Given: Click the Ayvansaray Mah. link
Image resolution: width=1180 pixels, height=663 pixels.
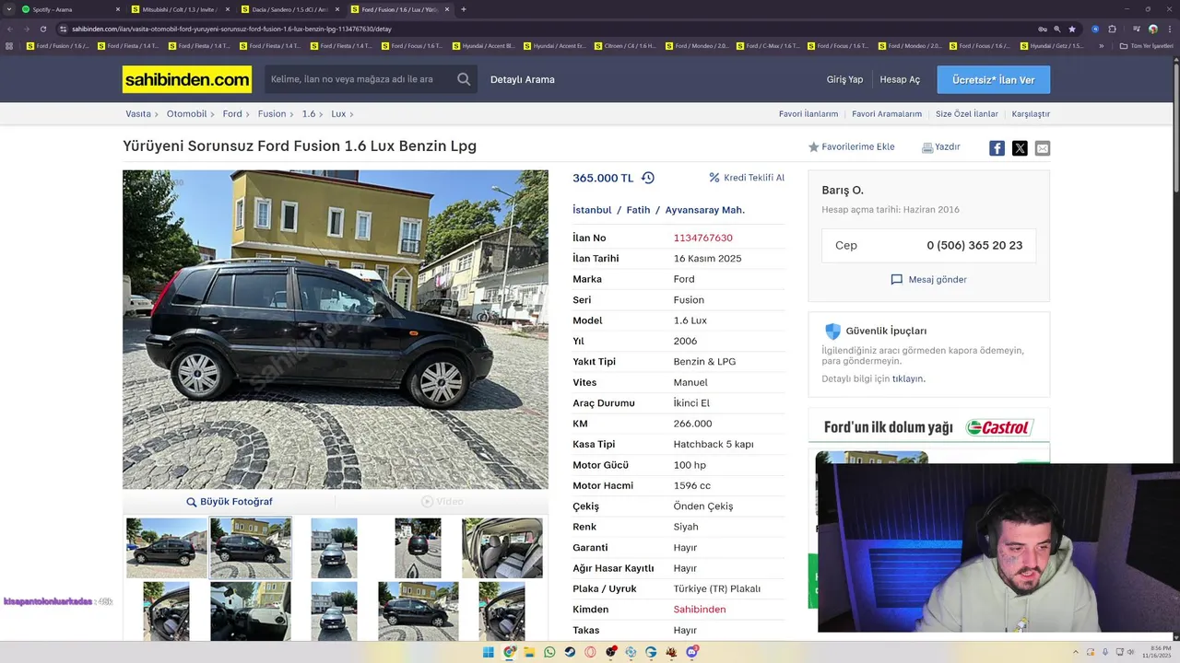Looking at the screenshot, I should point(705,210).
